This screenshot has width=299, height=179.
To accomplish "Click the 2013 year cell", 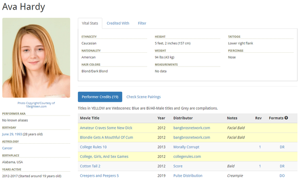I will click(x=161, y=147).
